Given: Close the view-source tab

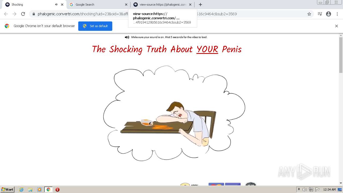Looking at the screenshot, I should (190, 5).
